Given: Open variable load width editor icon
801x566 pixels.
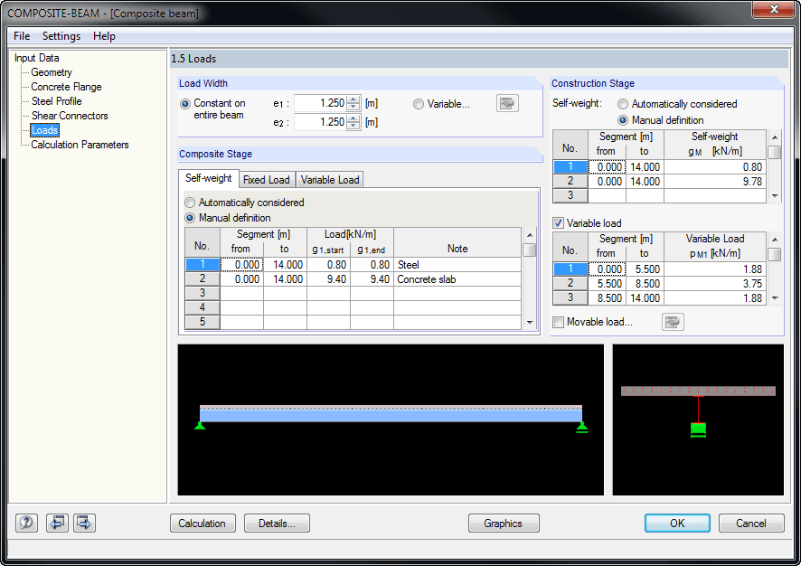Looking at the screenshot, I should tap(507, 103).
